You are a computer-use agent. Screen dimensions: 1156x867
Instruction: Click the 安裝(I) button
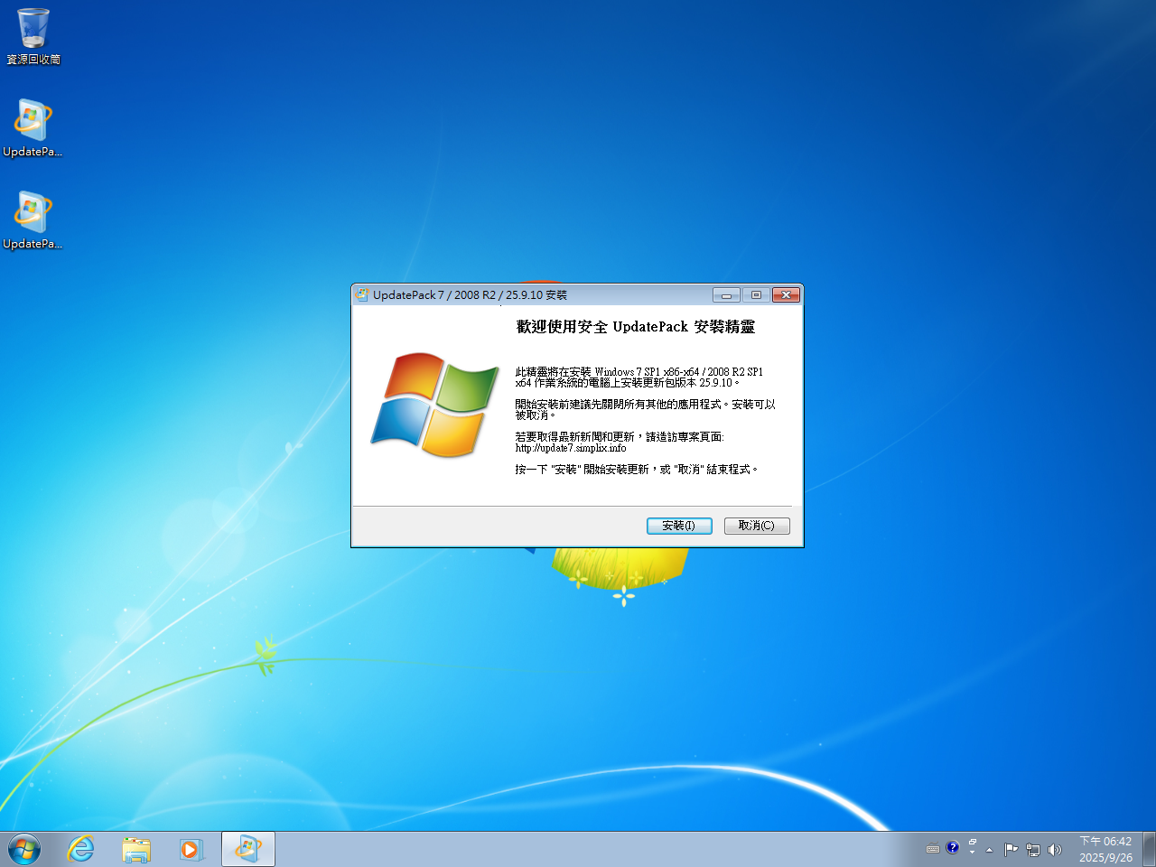[679, 526]
